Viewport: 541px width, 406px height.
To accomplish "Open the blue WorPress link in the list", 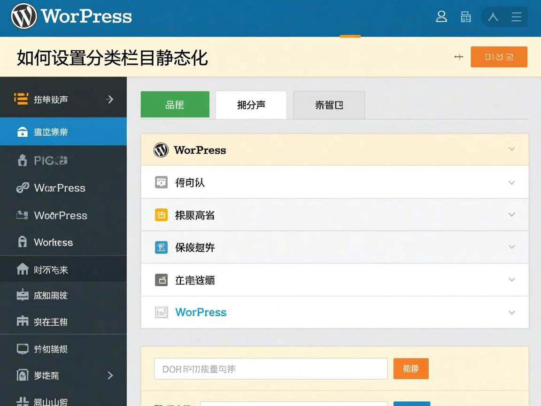I will coord(201,312).
